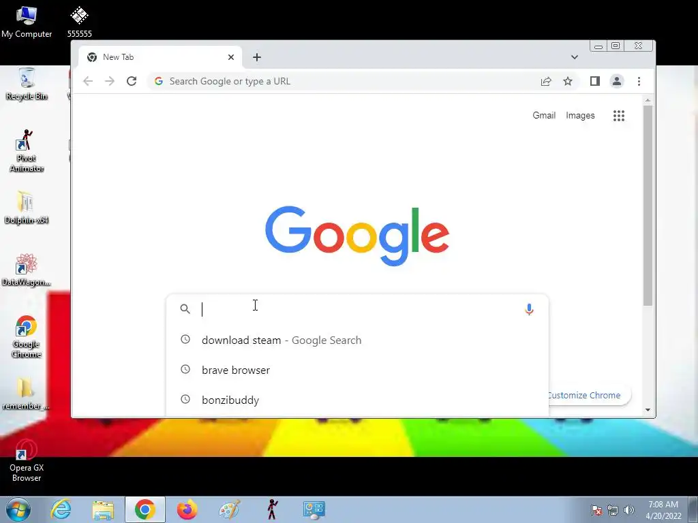Click the network tray icon
The height and width of the screenshot is (523, 698).
point(613,510)
